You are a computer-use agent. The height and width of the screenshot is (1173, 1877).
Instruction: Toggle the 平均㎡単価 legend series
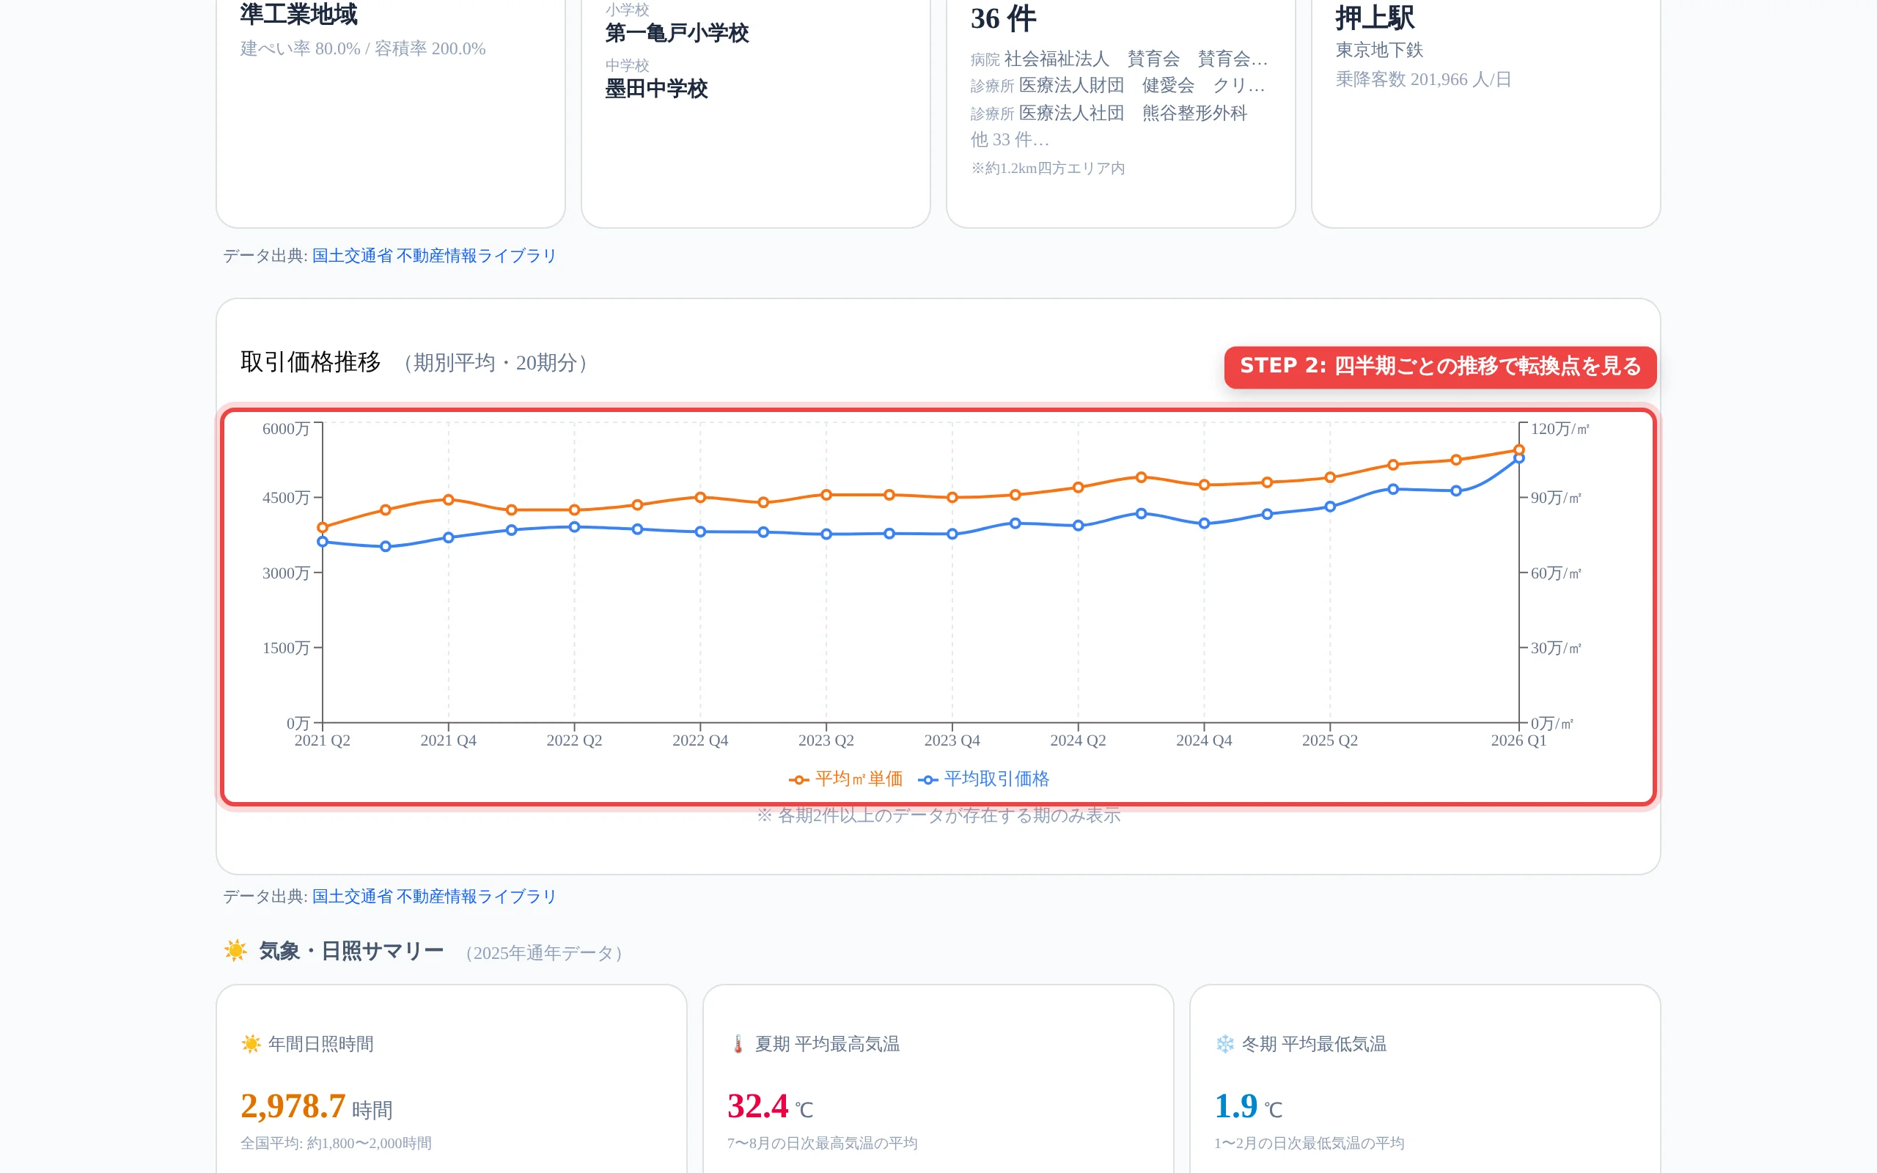[x=845, y=779]
